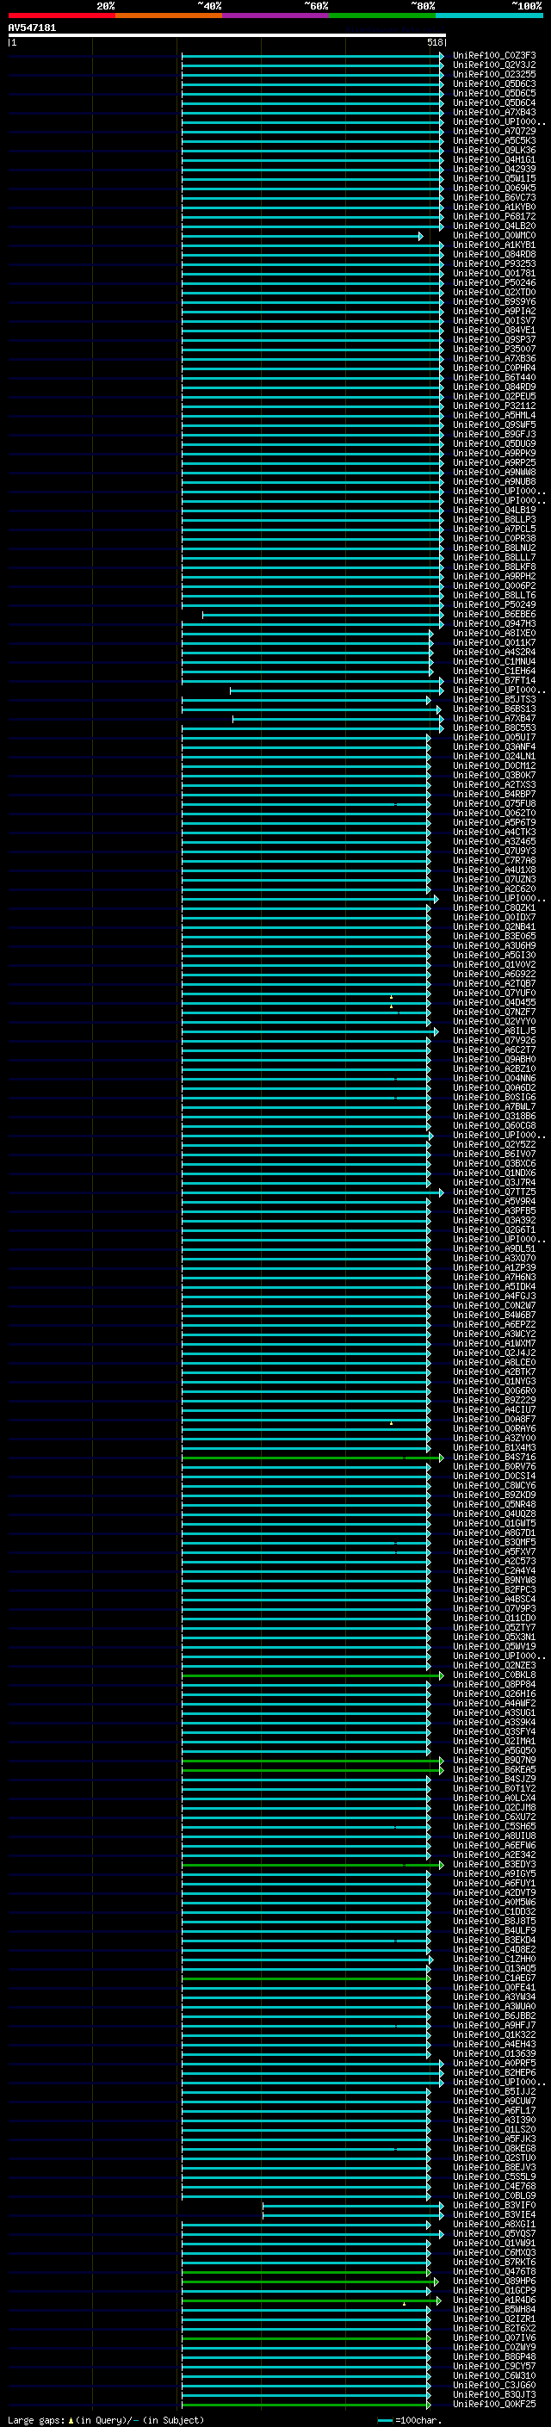The width and height of the screenshot is (551, 2427).
Task: Select the UniRef100_Q5NR48 label
Action: [494, 1505]
